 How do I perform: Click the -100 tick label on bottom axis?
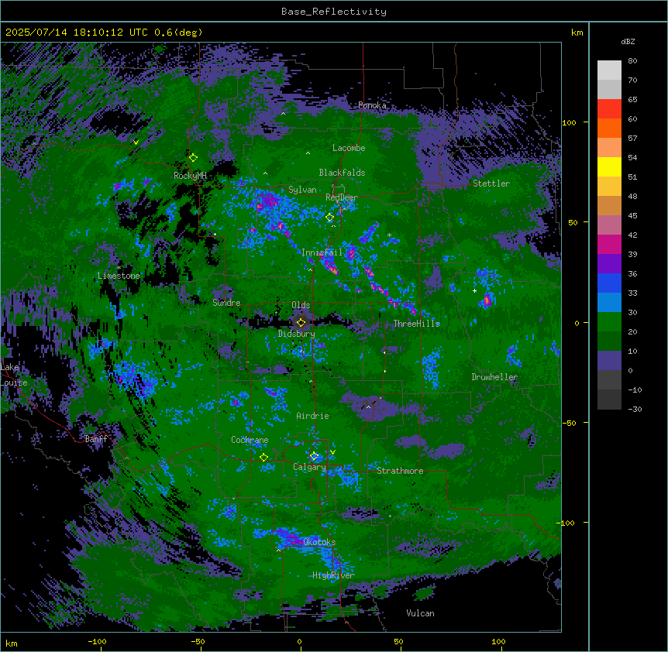[x=97, y=641]
